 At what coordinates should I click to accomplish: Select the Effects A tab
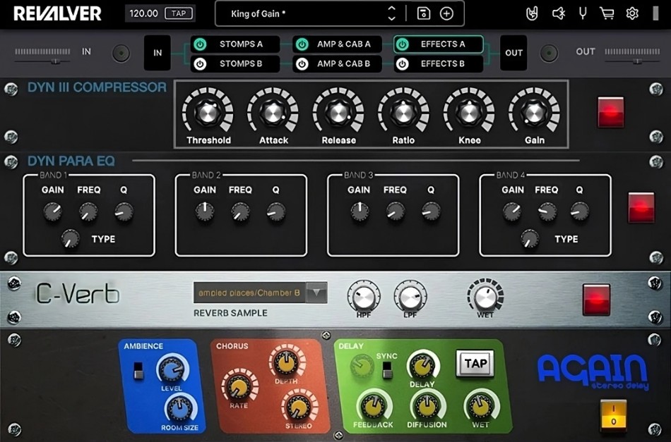pos(439,44)
